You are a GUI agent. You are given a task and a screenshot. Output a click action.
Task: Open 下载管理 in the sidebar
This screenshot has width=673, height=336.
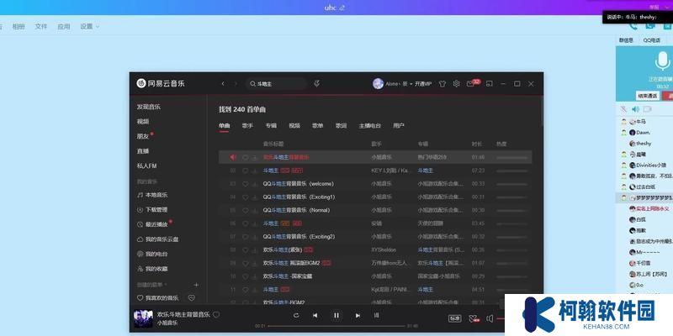click(x=152, y=209)
